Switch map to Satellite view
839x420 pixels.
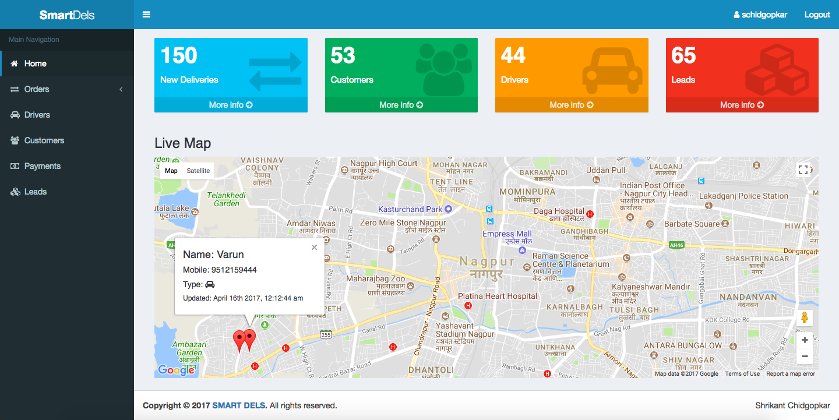(198, 171)
